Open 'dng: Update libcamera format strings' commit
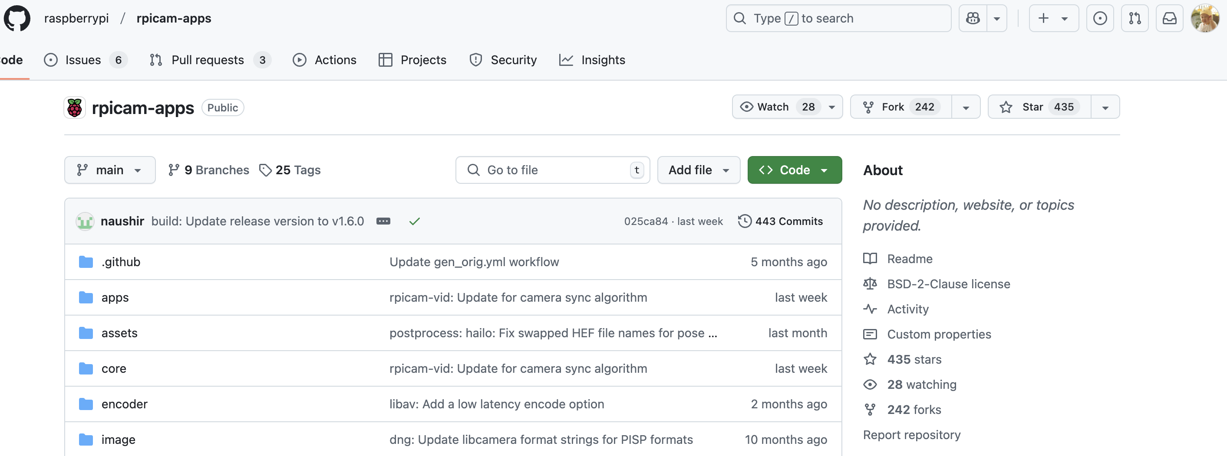This screenshot has height=456, width=1227. pyautogui.click(x=541, y=440)
